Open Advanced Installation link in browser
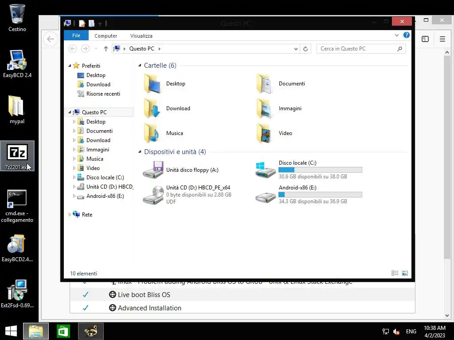 tap(149, 308)
